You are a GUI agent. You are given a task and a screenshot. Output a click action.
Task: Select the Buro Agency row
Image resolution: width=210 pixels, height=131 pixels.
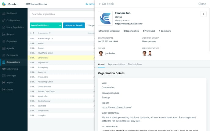click(x=61, y=67)
